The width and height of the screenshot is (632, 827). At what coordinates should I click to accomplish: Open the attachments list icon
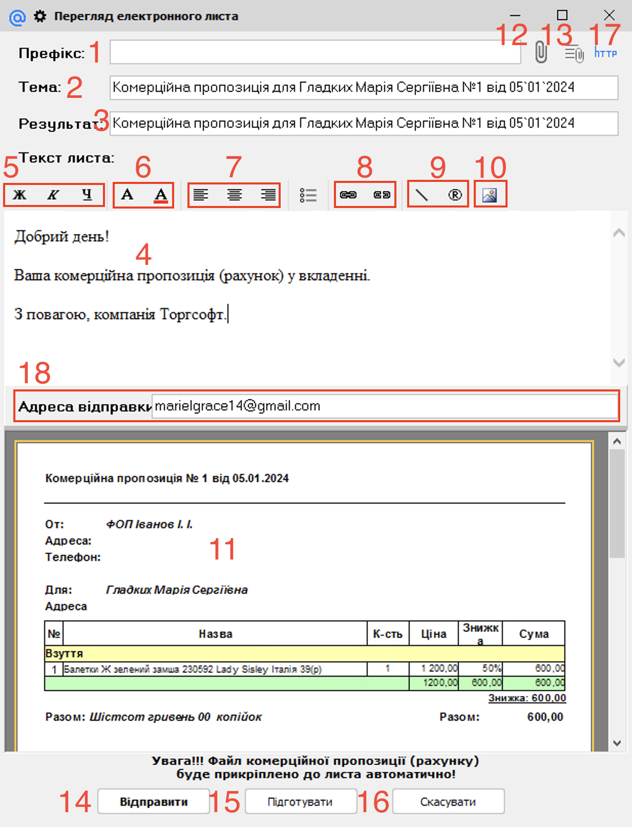(x=574, y=53)
